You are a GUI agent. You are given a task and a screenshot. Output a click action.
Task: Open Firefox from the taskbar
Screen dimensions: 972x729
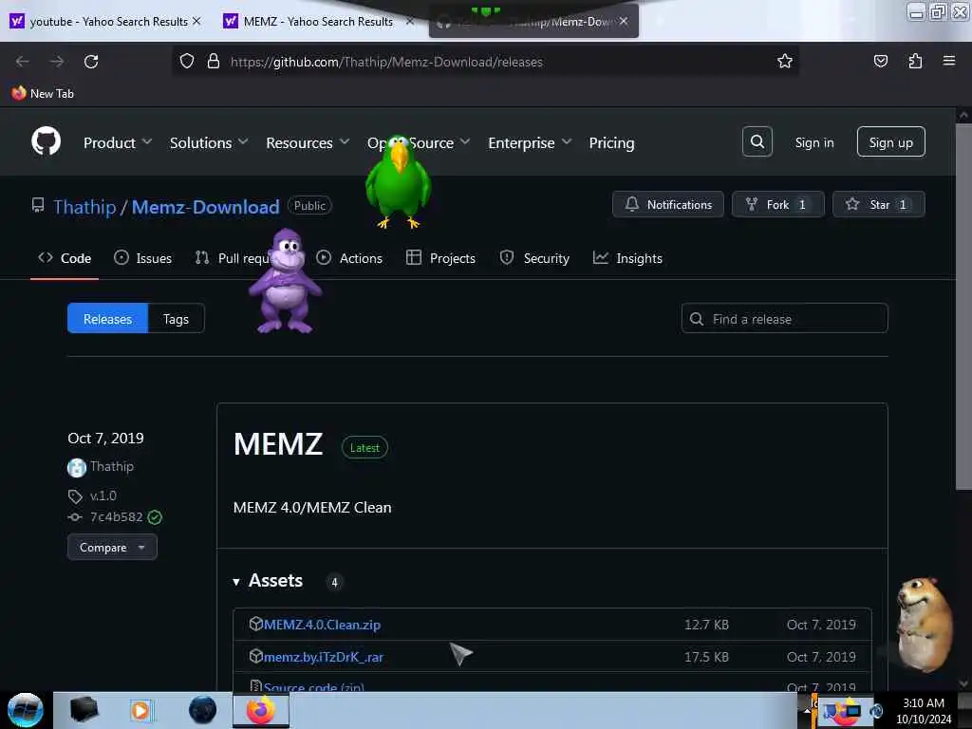[x=260, y=710]
